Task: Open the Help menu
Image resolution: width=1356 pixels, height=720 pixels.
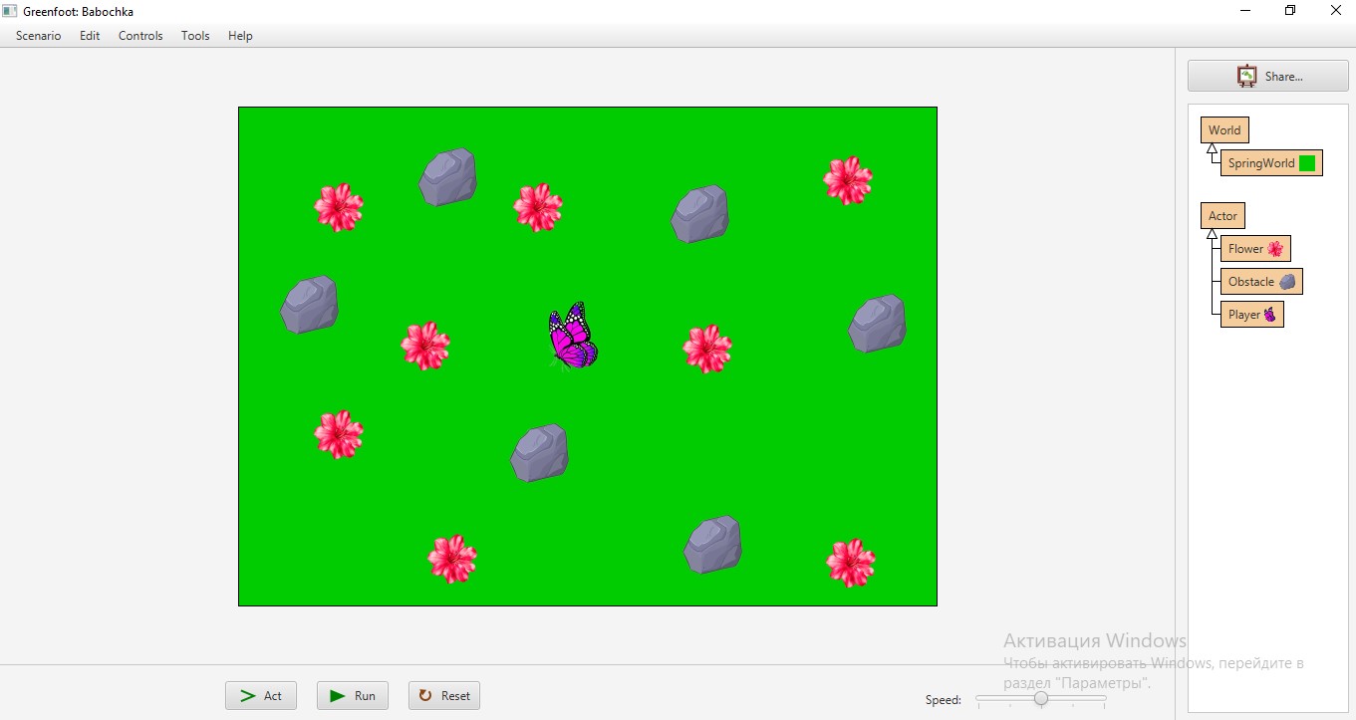Action: click(x=240, y=36)
